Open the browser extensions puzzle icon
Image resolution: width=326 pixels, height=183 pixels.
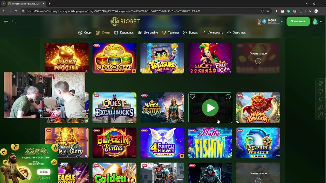pos(301,11)
